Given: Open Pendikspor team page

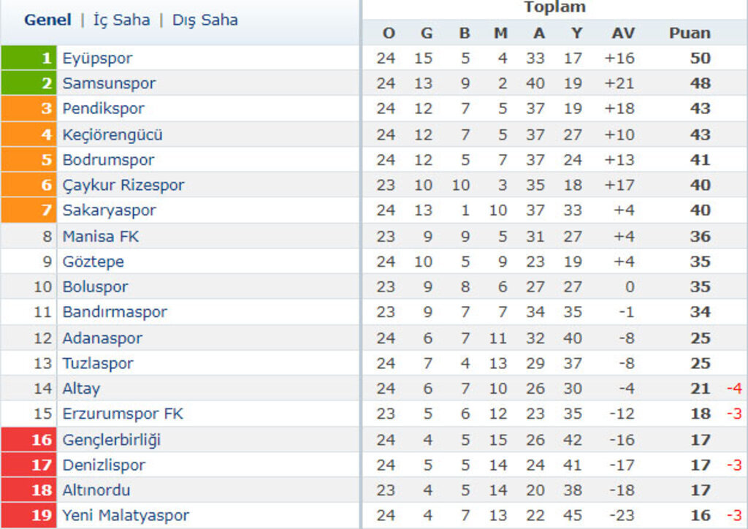Looking at the screenshot, I should pos(103,109).
